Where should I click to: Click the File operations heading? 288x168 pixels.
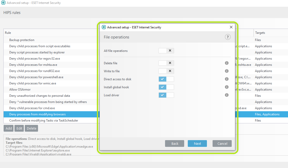tap(116, 37)
